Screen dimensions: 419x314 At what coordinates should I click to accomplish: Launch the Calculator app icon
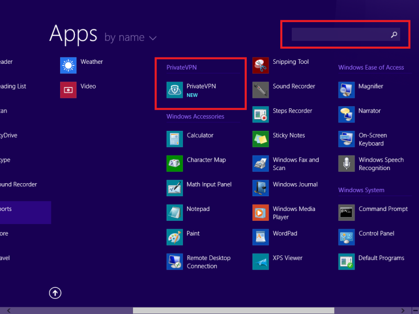(174, 139)
